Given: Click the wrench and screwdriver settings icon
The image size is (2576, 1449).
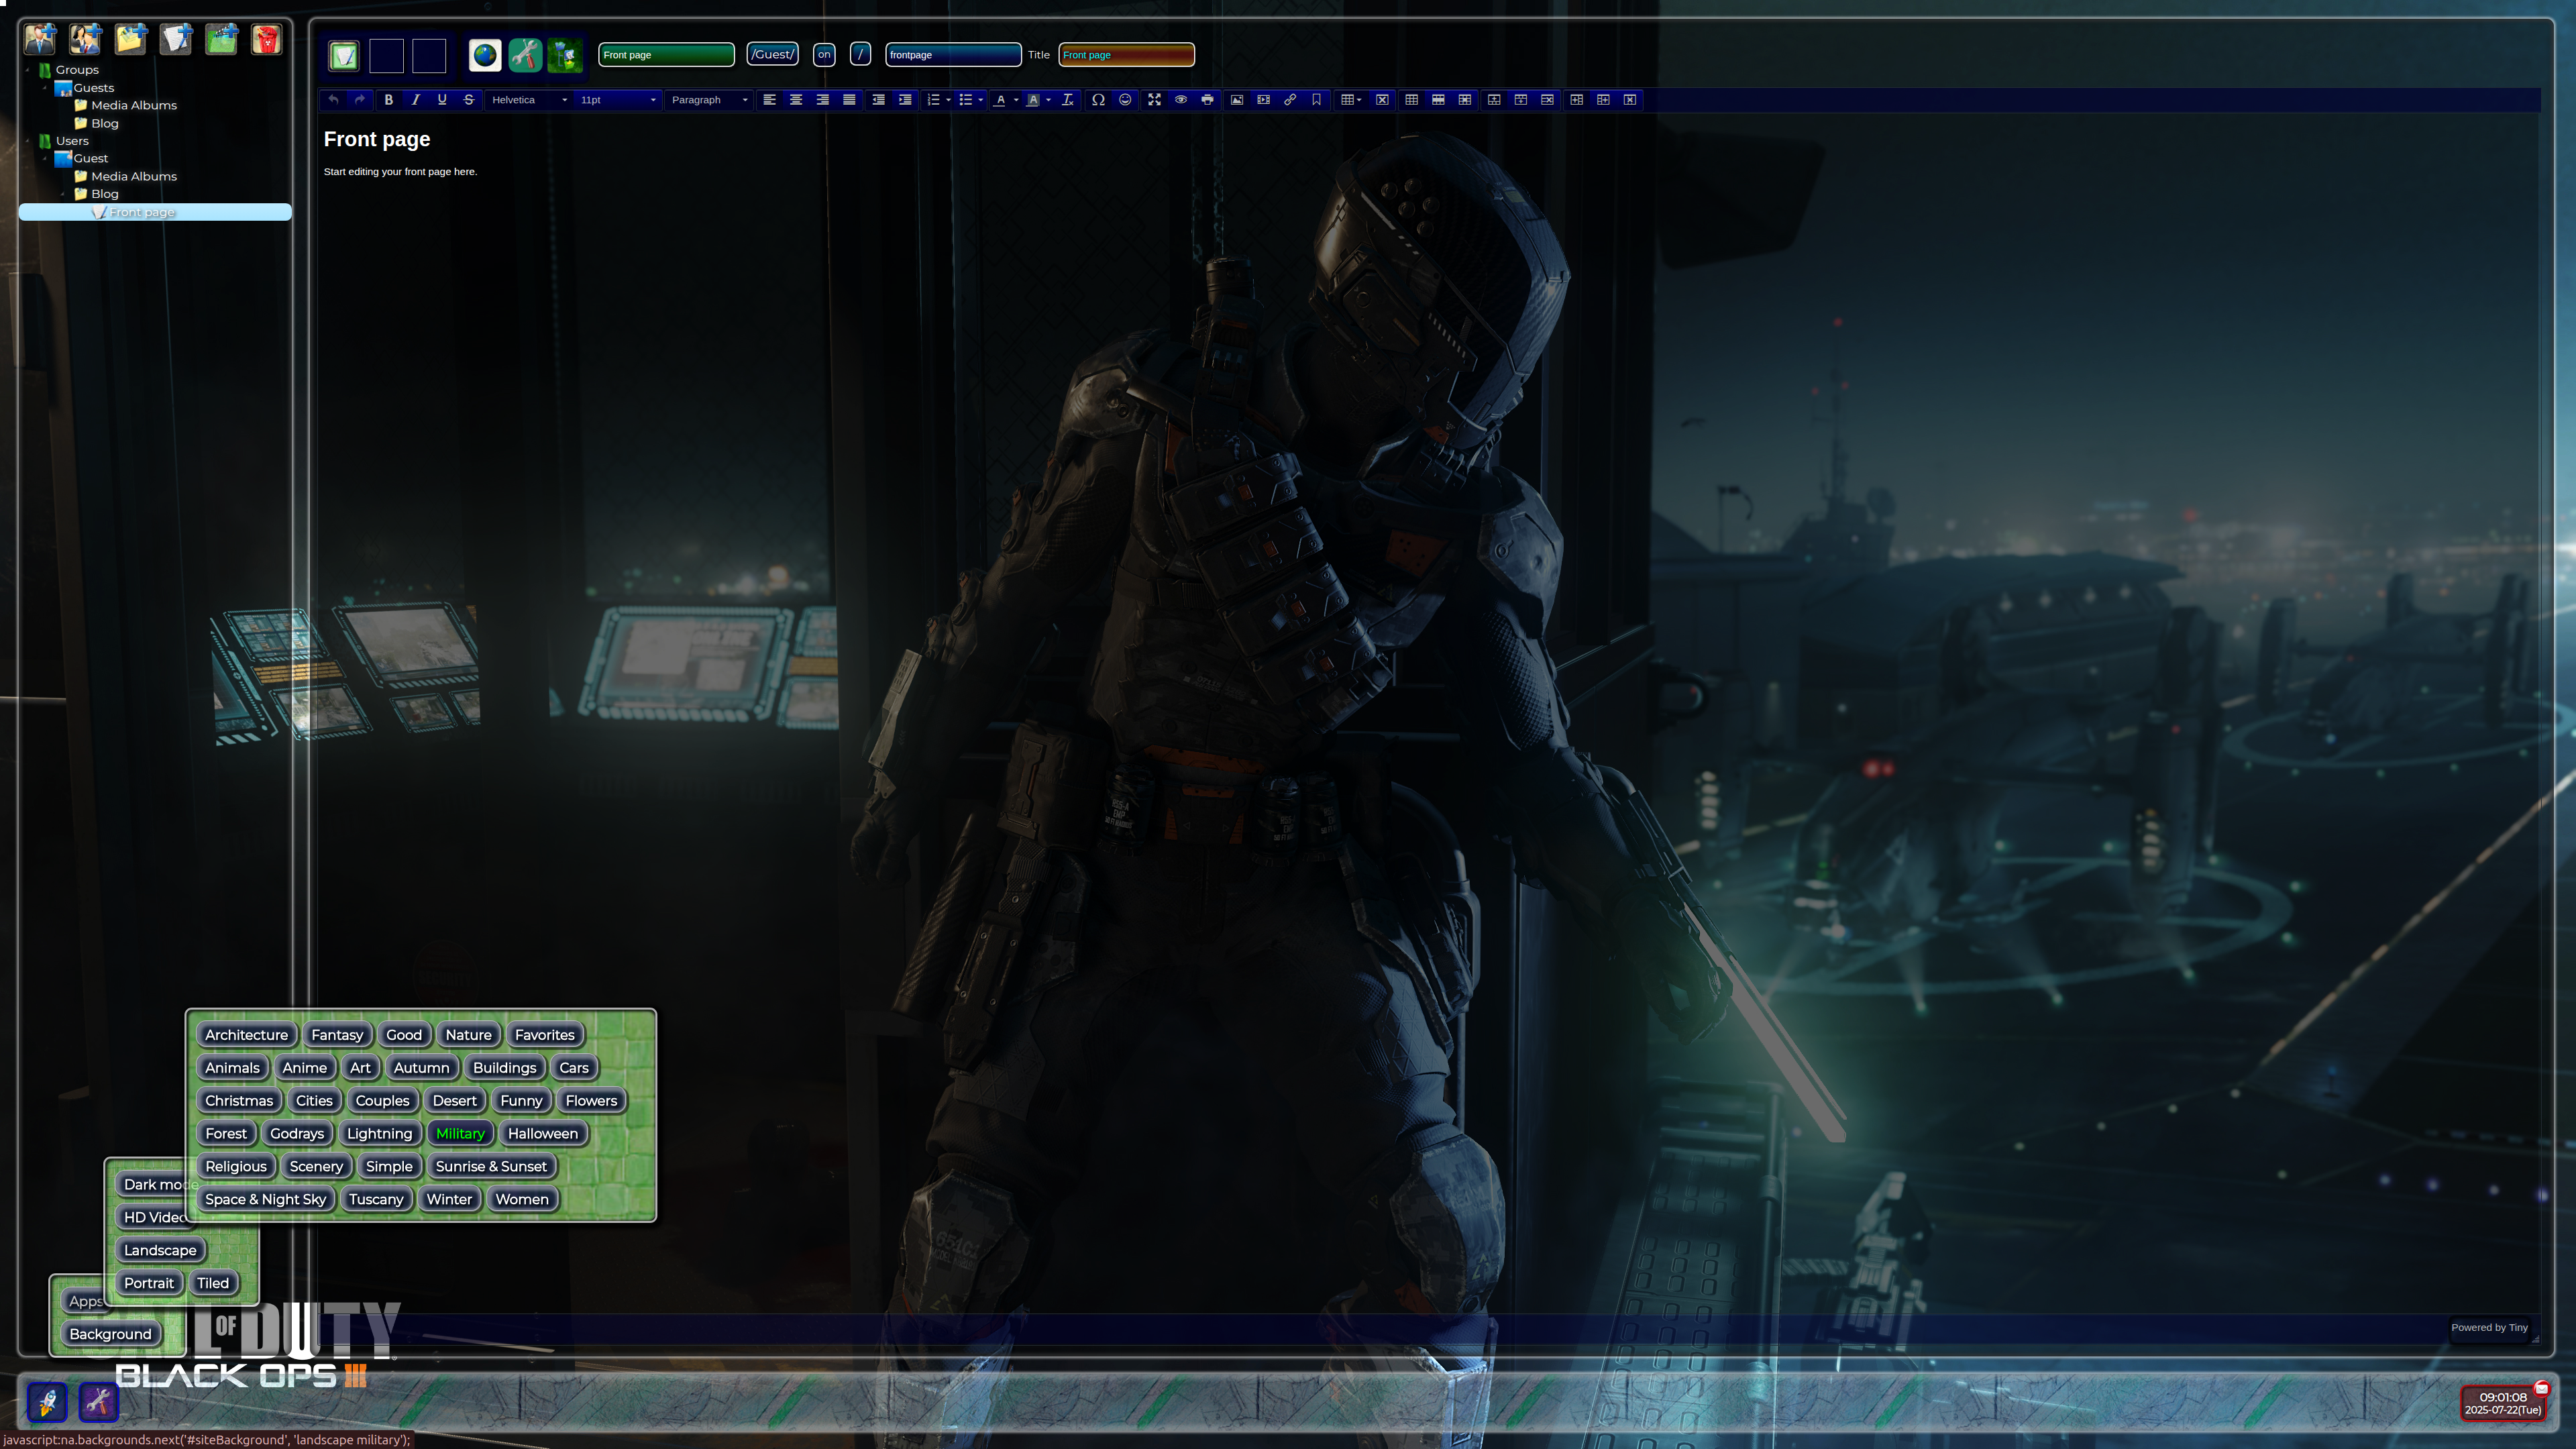Looking at the screenshot, I should pos(525,55).
